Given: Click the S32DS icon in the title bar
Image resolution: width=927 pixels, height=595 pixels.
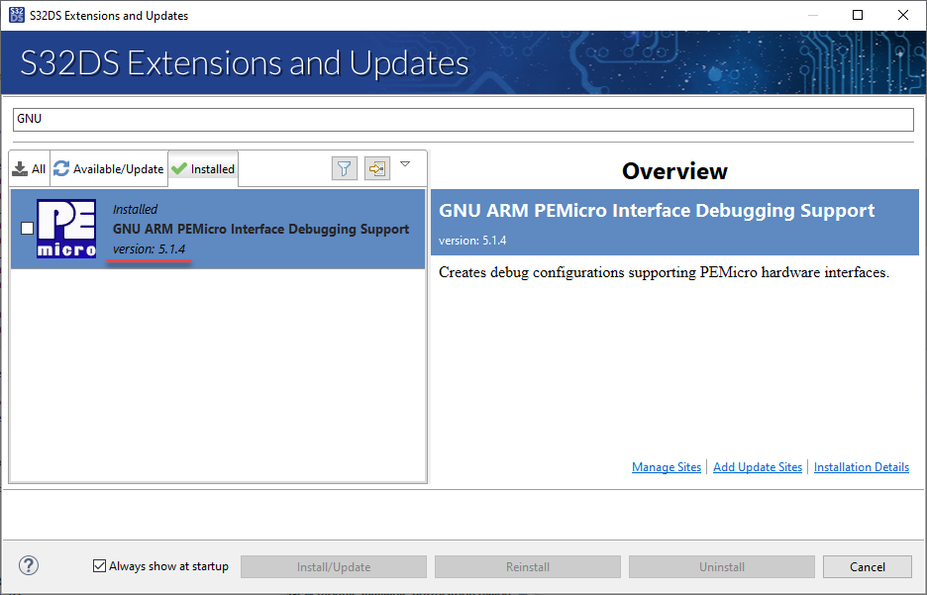Looking at the screenshot, I should coord(16,15).
